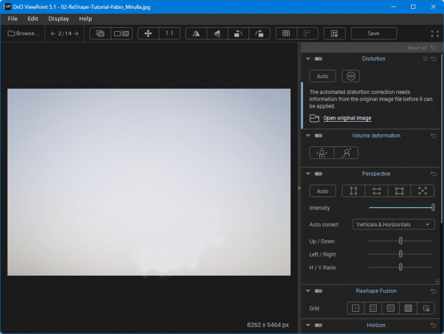Toggle Volume deformation on/off

coord(318,136)
